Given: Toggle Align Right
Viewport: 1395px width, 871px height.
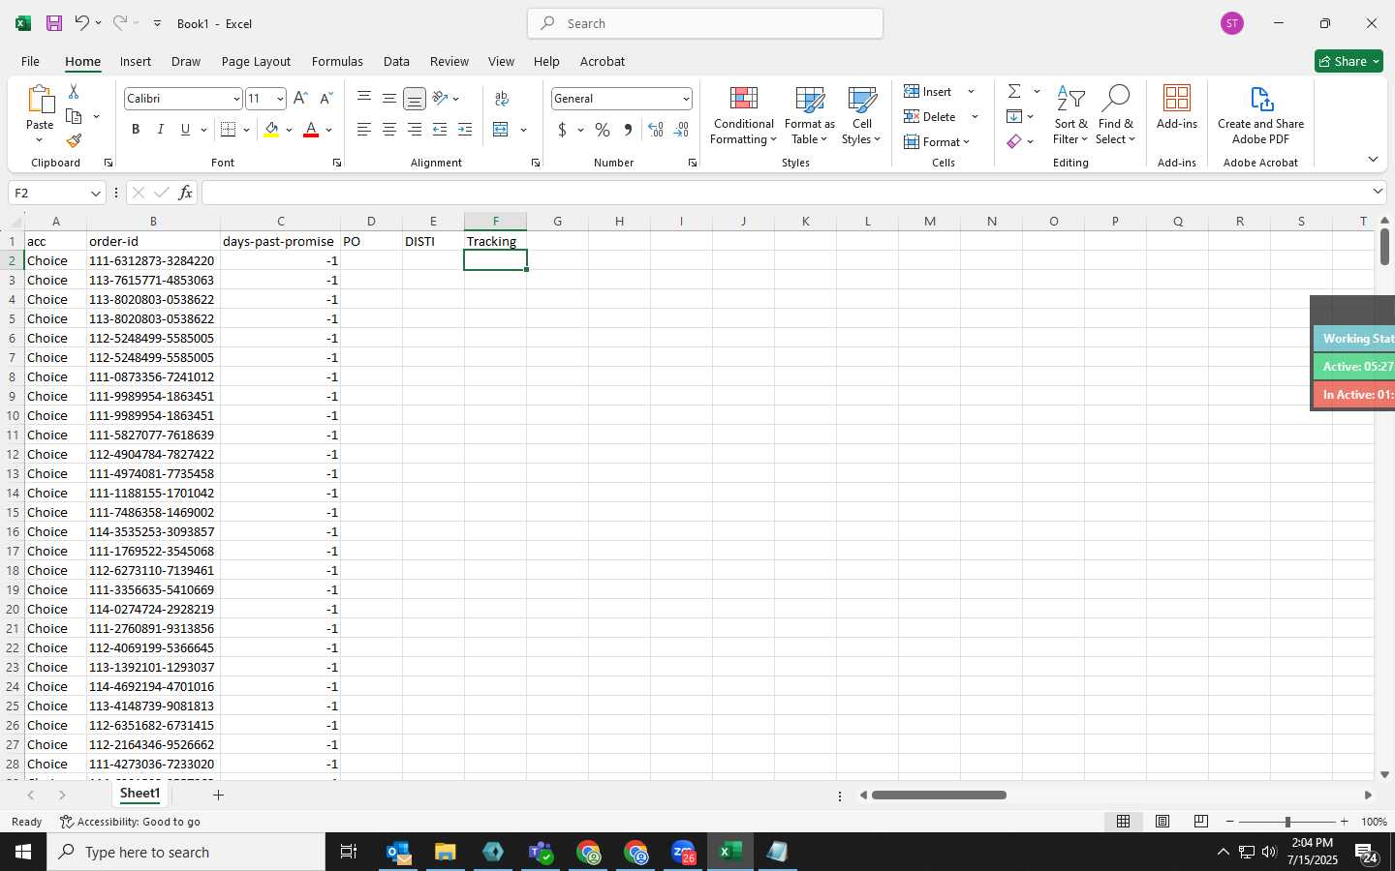Looking at the screenshot, I should click(415, 130).
